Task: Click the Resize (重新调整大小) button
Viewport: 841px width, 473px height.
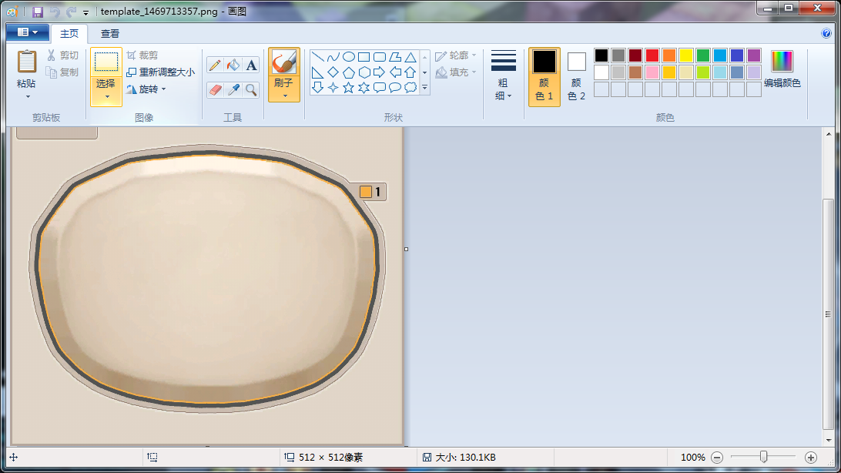Action: (x=160, y=72)
